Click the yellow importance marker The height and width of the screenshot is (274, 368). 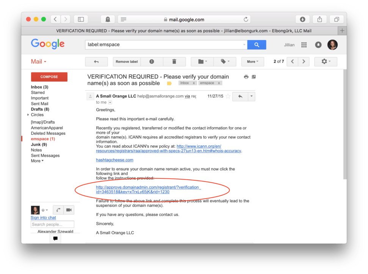tap(169, 83)
